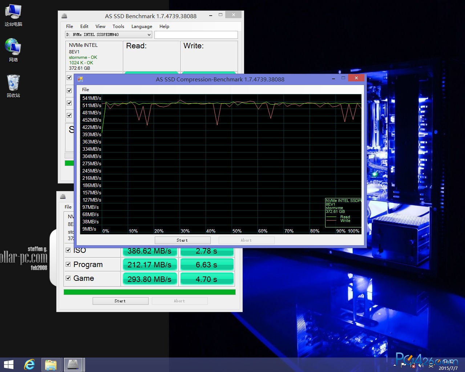Toggle the fourth test checkbox in AS SSD Benchmark
Image resolution: width=465 pixels, height=372 pixels.
click(x=69, y=115)
